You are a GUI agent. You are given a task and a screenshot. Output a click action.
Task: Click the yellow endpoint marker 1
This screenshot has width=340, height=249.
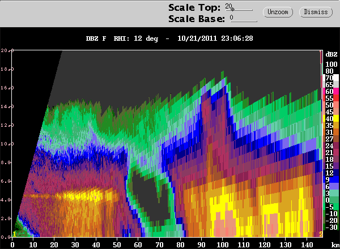click(x=14, y=234)
